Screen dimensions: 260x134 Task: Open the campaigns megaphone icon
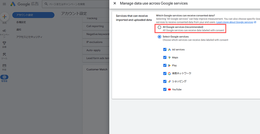click(4, 31)
